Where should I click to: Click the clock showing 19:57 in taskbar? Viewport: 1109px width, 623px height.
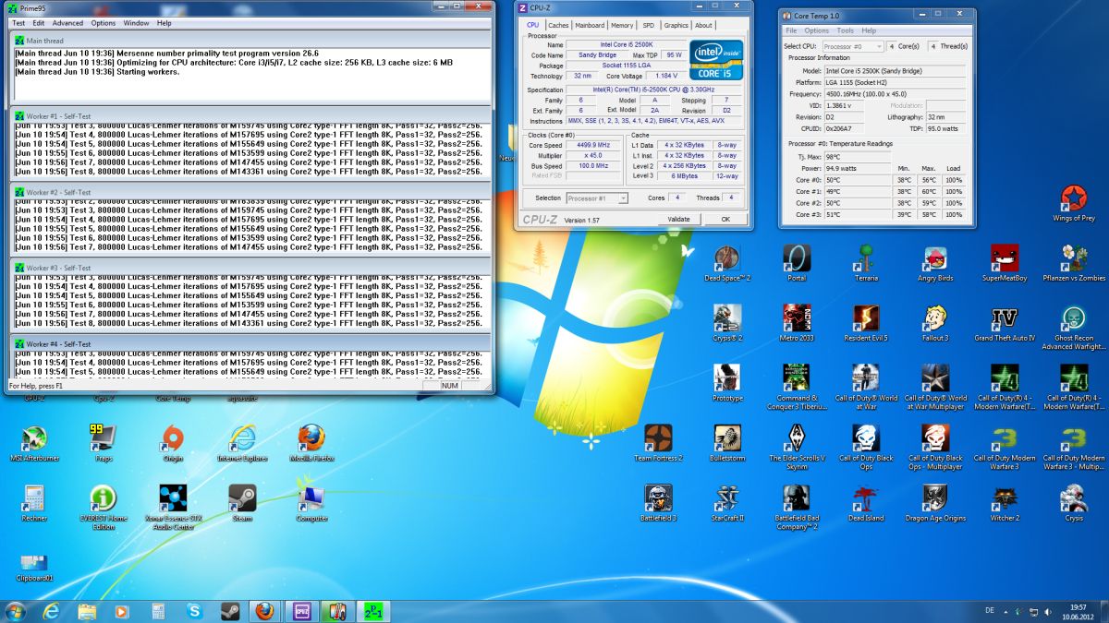pos(1079,606)
